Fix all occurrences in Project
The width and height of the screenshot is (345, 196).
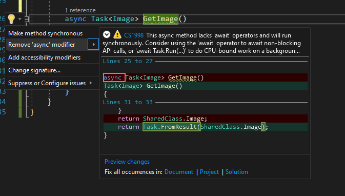click(209, 172)
